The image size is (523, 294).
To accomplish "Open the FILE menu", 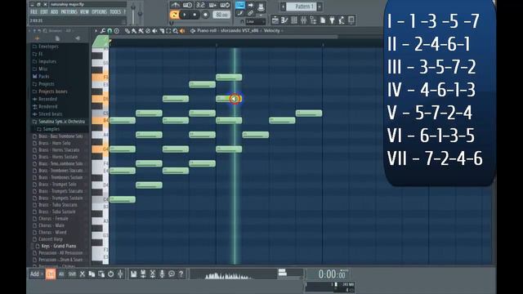I will pyautogui.click(x=34, y=12).
